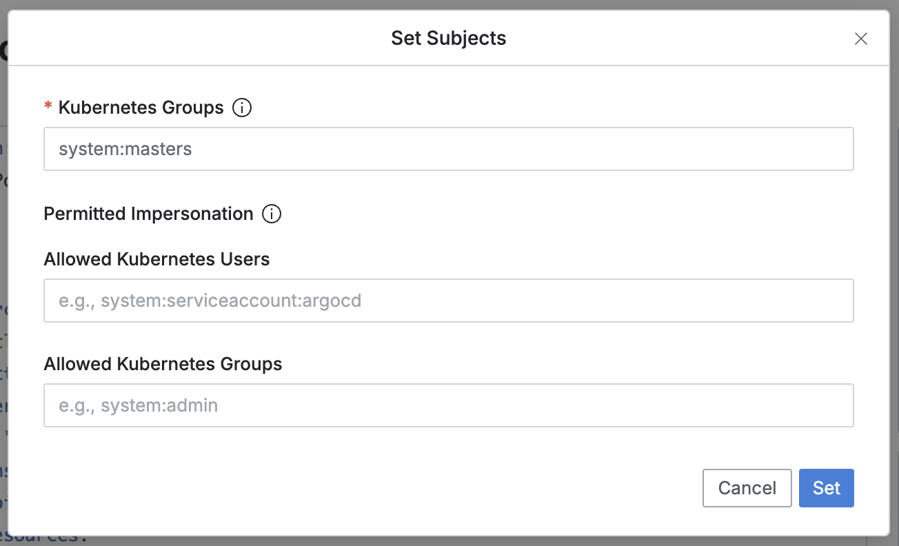Click the Kubernetes Groups field label
The height and width of the screenshot is (546, 899).
pyautogui.click(x=141, y=108)
